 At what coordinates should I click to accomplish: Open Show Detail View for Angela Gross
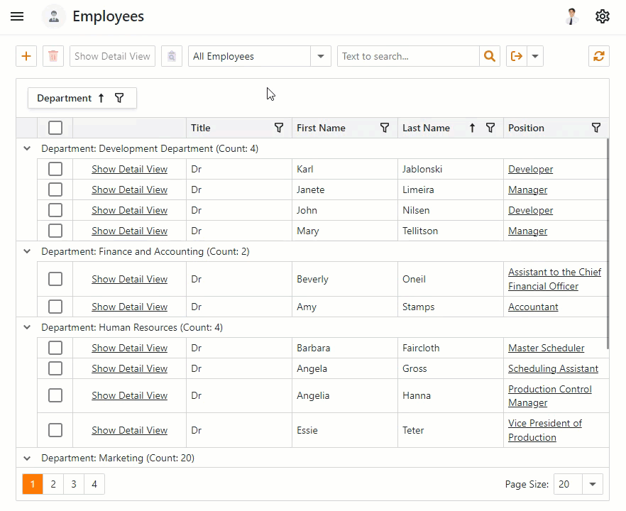tap(129, 369)
